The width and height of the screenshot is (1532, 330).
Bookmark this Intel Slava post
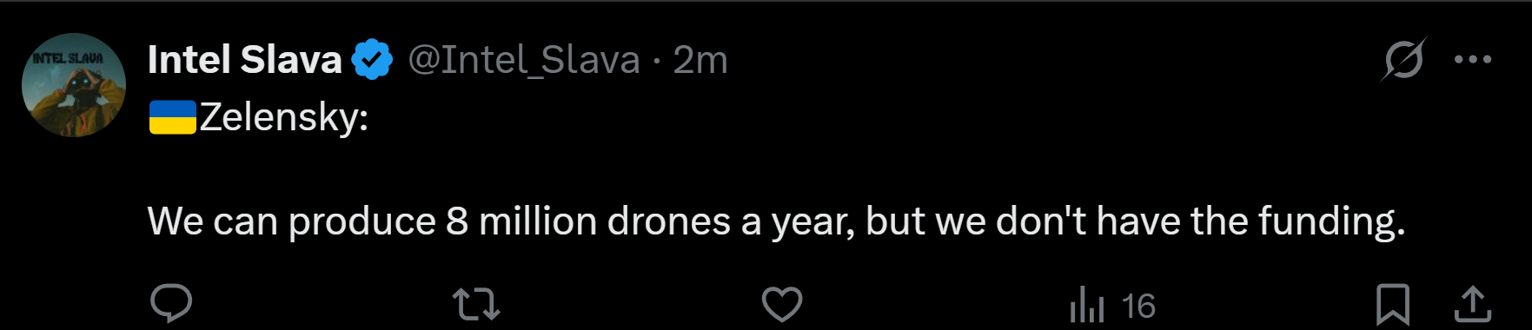1393,305
